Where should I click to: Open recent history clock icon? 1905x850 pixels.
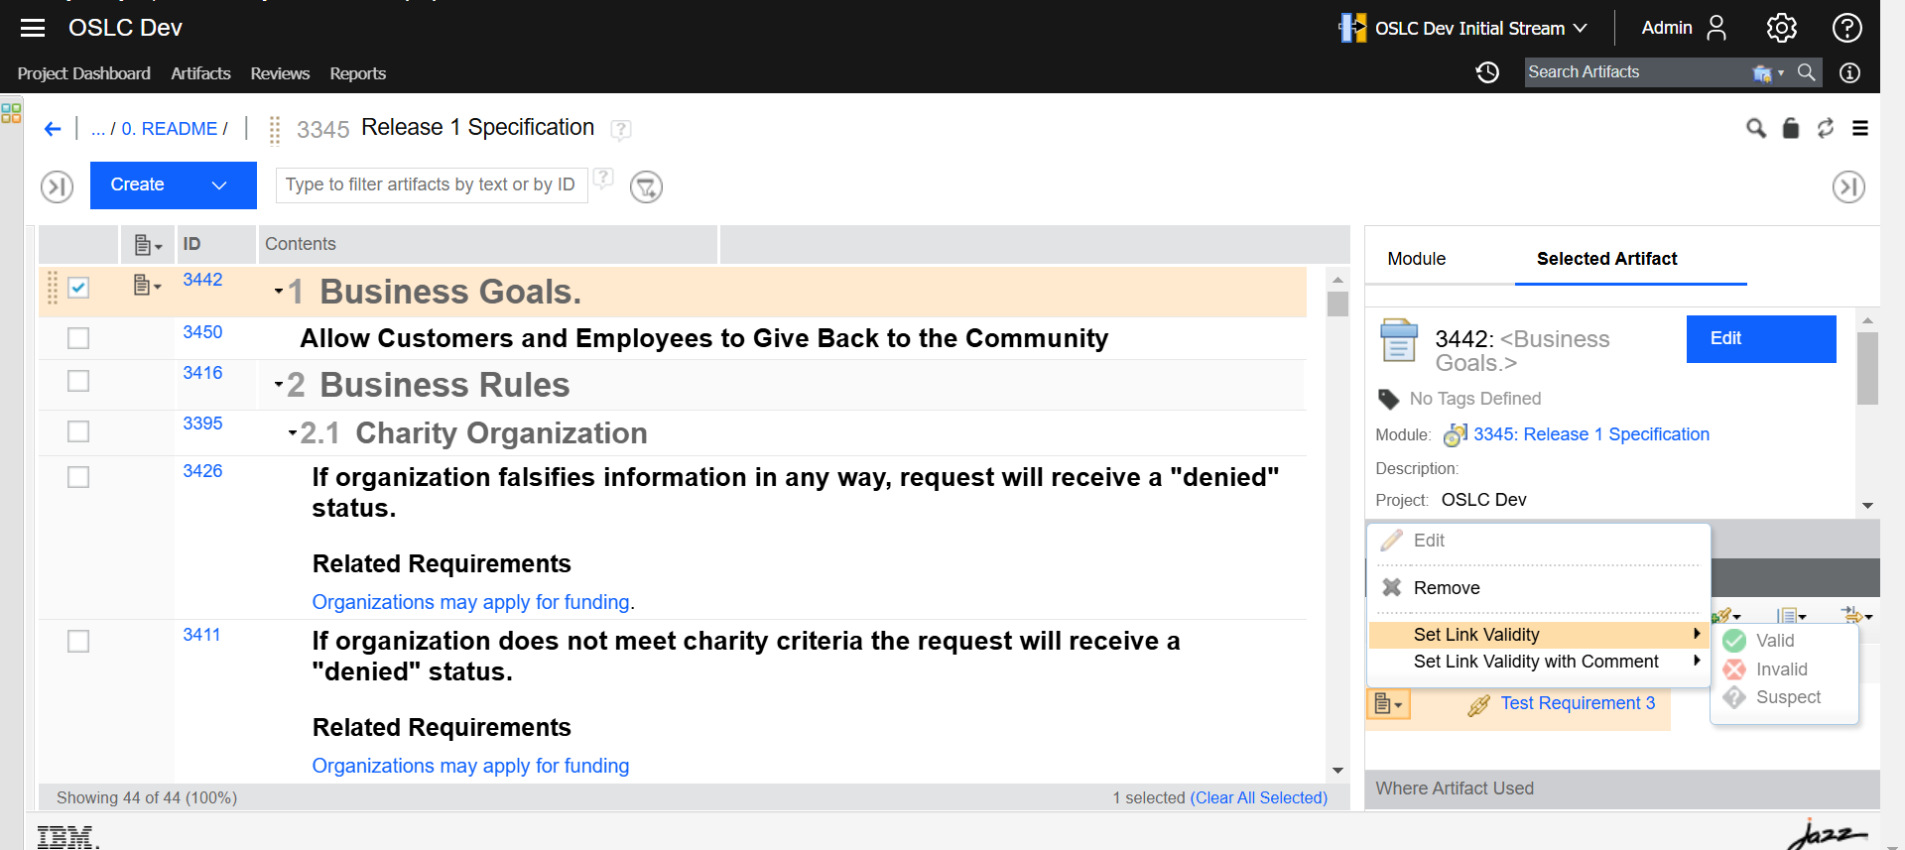coord(1486,72)
